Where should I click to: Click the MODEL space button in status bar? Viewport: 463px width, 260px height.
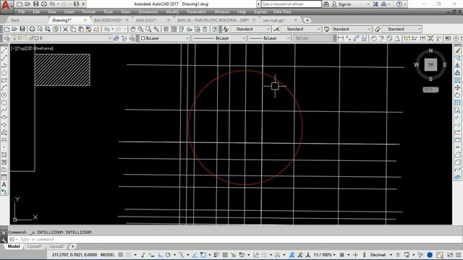[108, 255]
